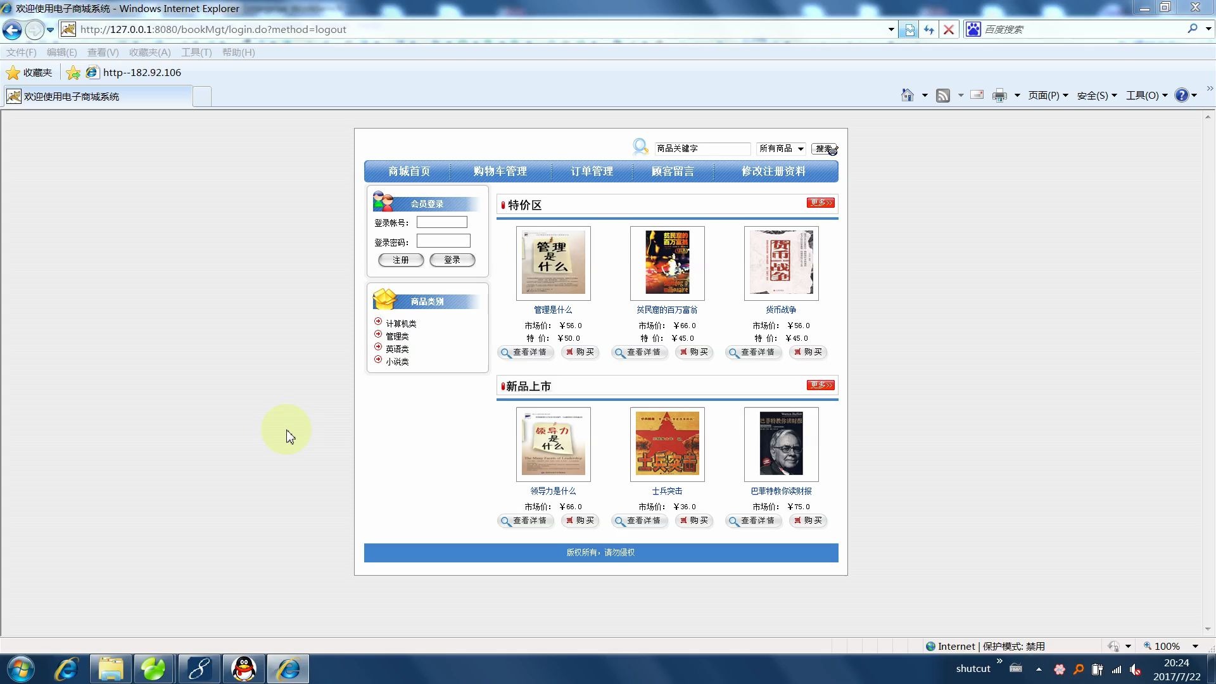This screenshot has height=684, width=1216.
Task: Click the red stop loading icon
Action: click(948, 30)
